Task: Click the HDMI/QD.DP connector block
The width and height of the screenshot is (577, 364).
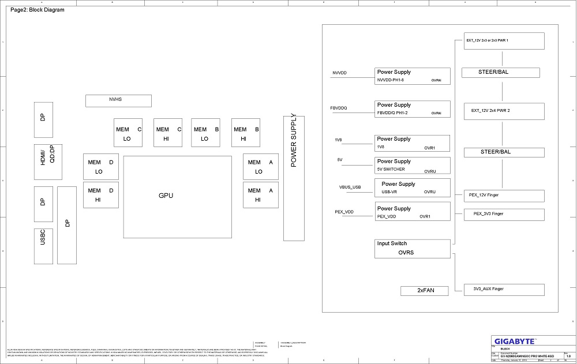Action: coord(48,157)
